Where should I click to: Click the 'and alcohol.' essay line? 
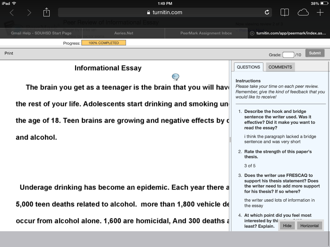point(36,137)
